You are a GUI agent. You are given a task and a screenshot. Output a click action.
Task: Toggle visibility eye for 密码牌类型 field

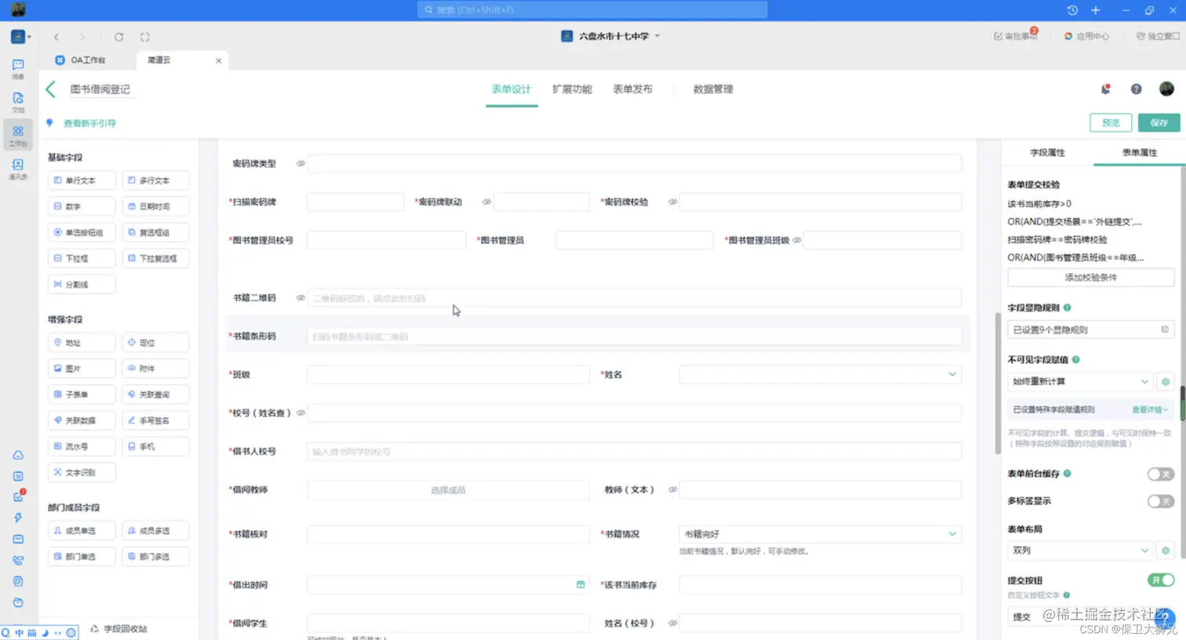[x=300, y=164]
